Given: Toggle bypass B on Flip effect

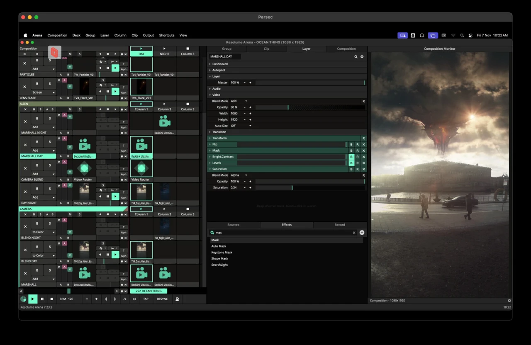Looking at the screenshot, I should pos(351,144).
